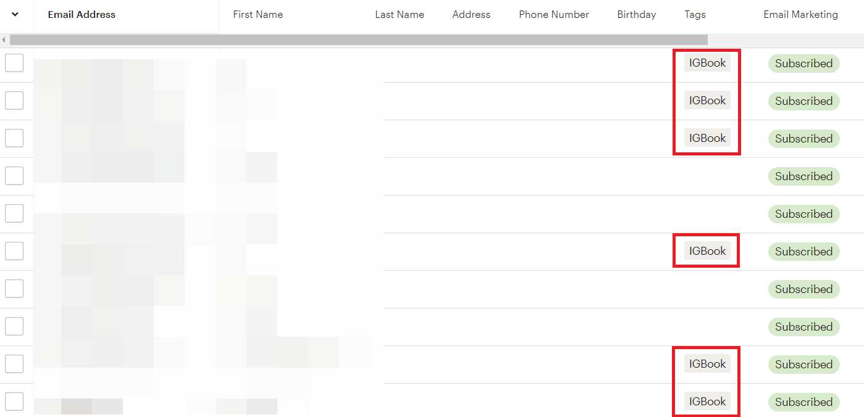Click the Subscribed badge in the eighth row
The image size is (864, 417).
click(804, 327)
